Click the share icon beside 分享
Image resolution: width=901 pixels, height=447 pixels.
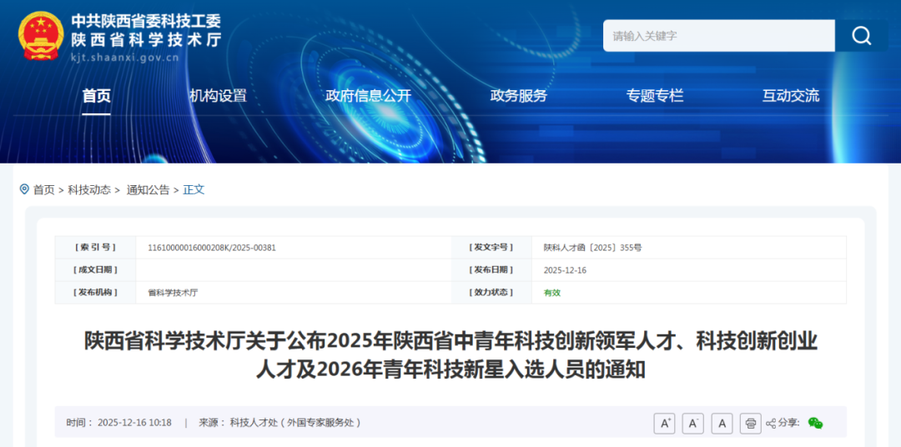point(771,424)
